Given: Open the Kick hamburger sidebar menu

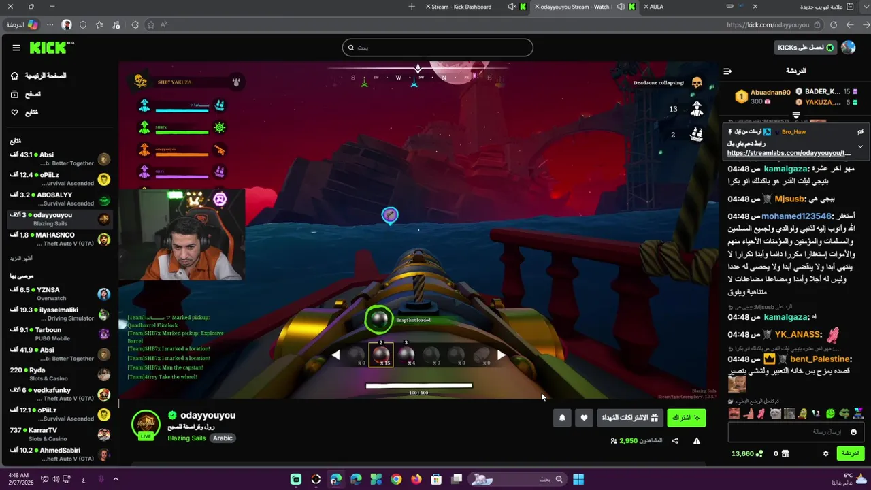Looking at the screenshot, I should 16,48.
